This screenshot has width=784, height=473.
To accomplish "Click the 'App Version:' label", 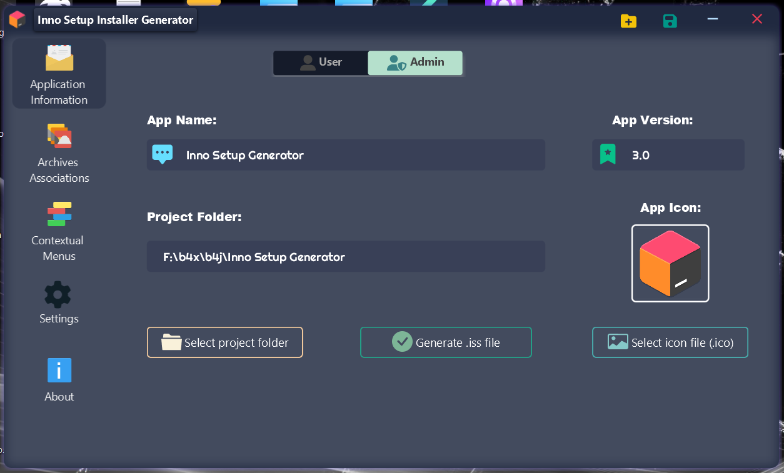I will [x=653, y=120].
